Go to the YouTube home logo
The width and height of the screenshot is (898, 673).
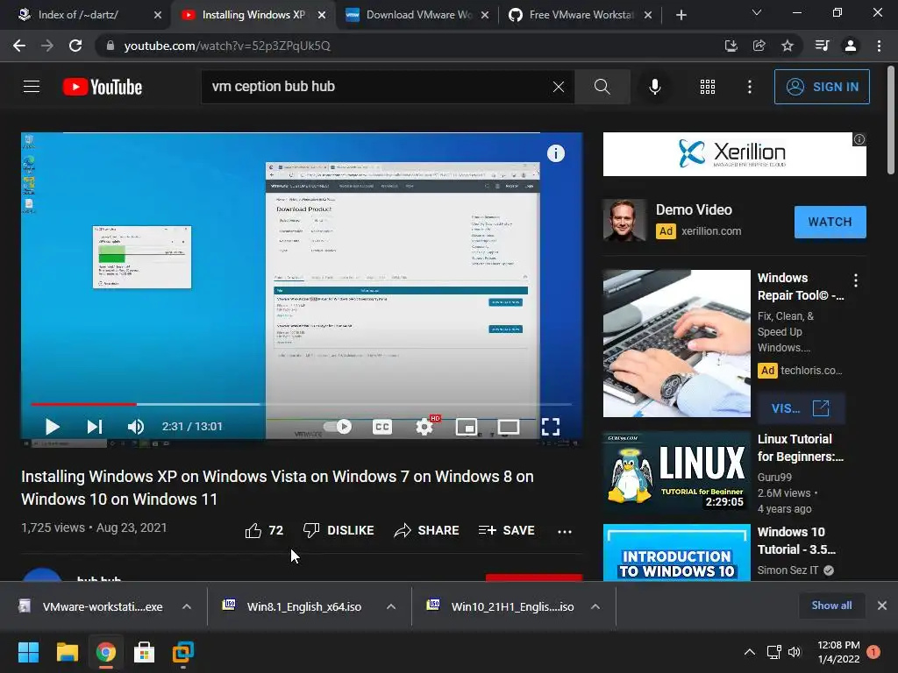click(x=103, y=87)
